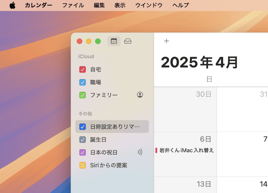This screenshot has width=268, height=193.
Task: Uncheck 日時設定ありリマインダー
Action: click(x=82, y=127)
